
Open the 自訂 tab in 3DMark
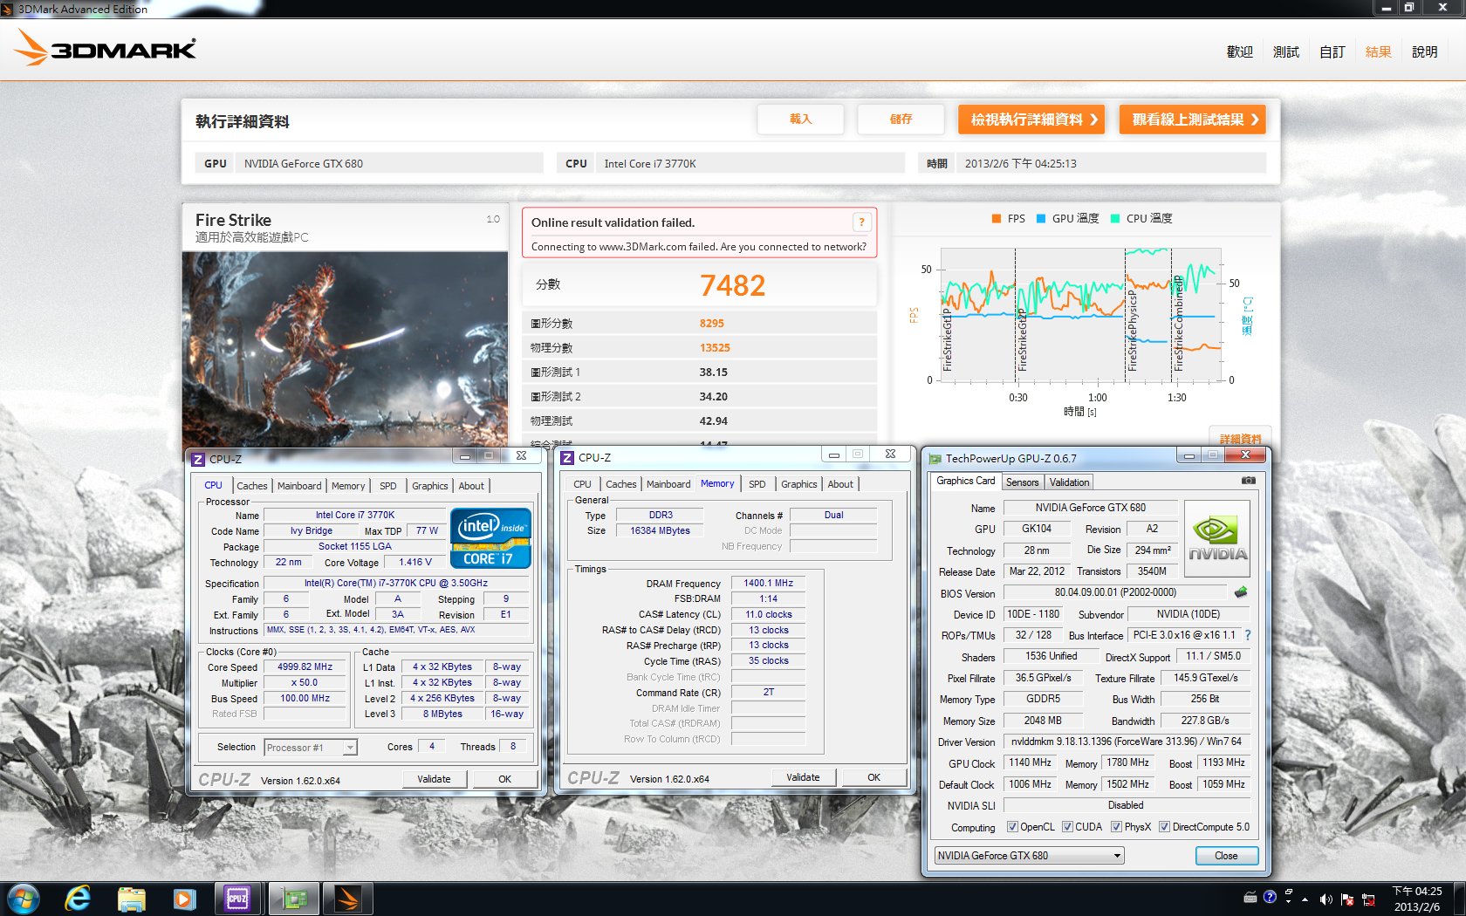(x=1332, y=52)
